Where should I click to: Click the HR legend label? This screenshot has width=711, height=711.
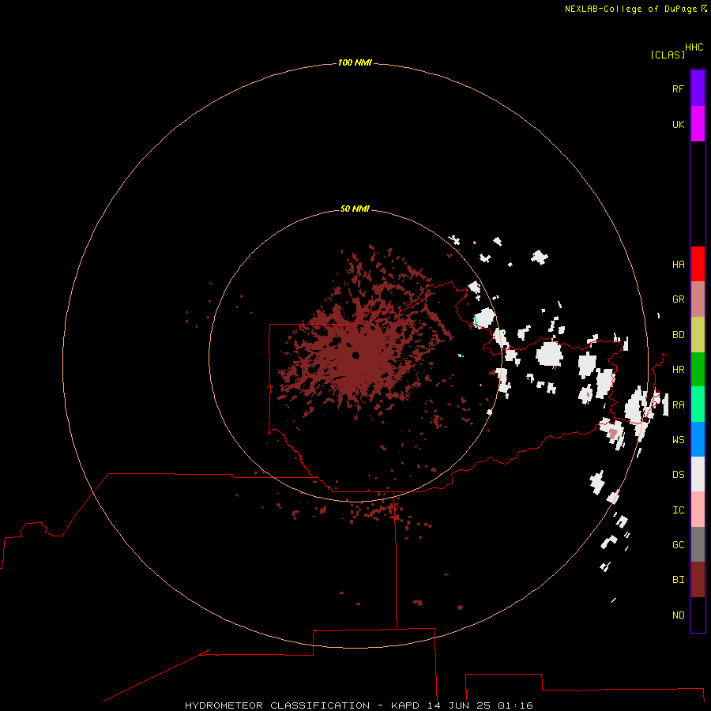678,370
